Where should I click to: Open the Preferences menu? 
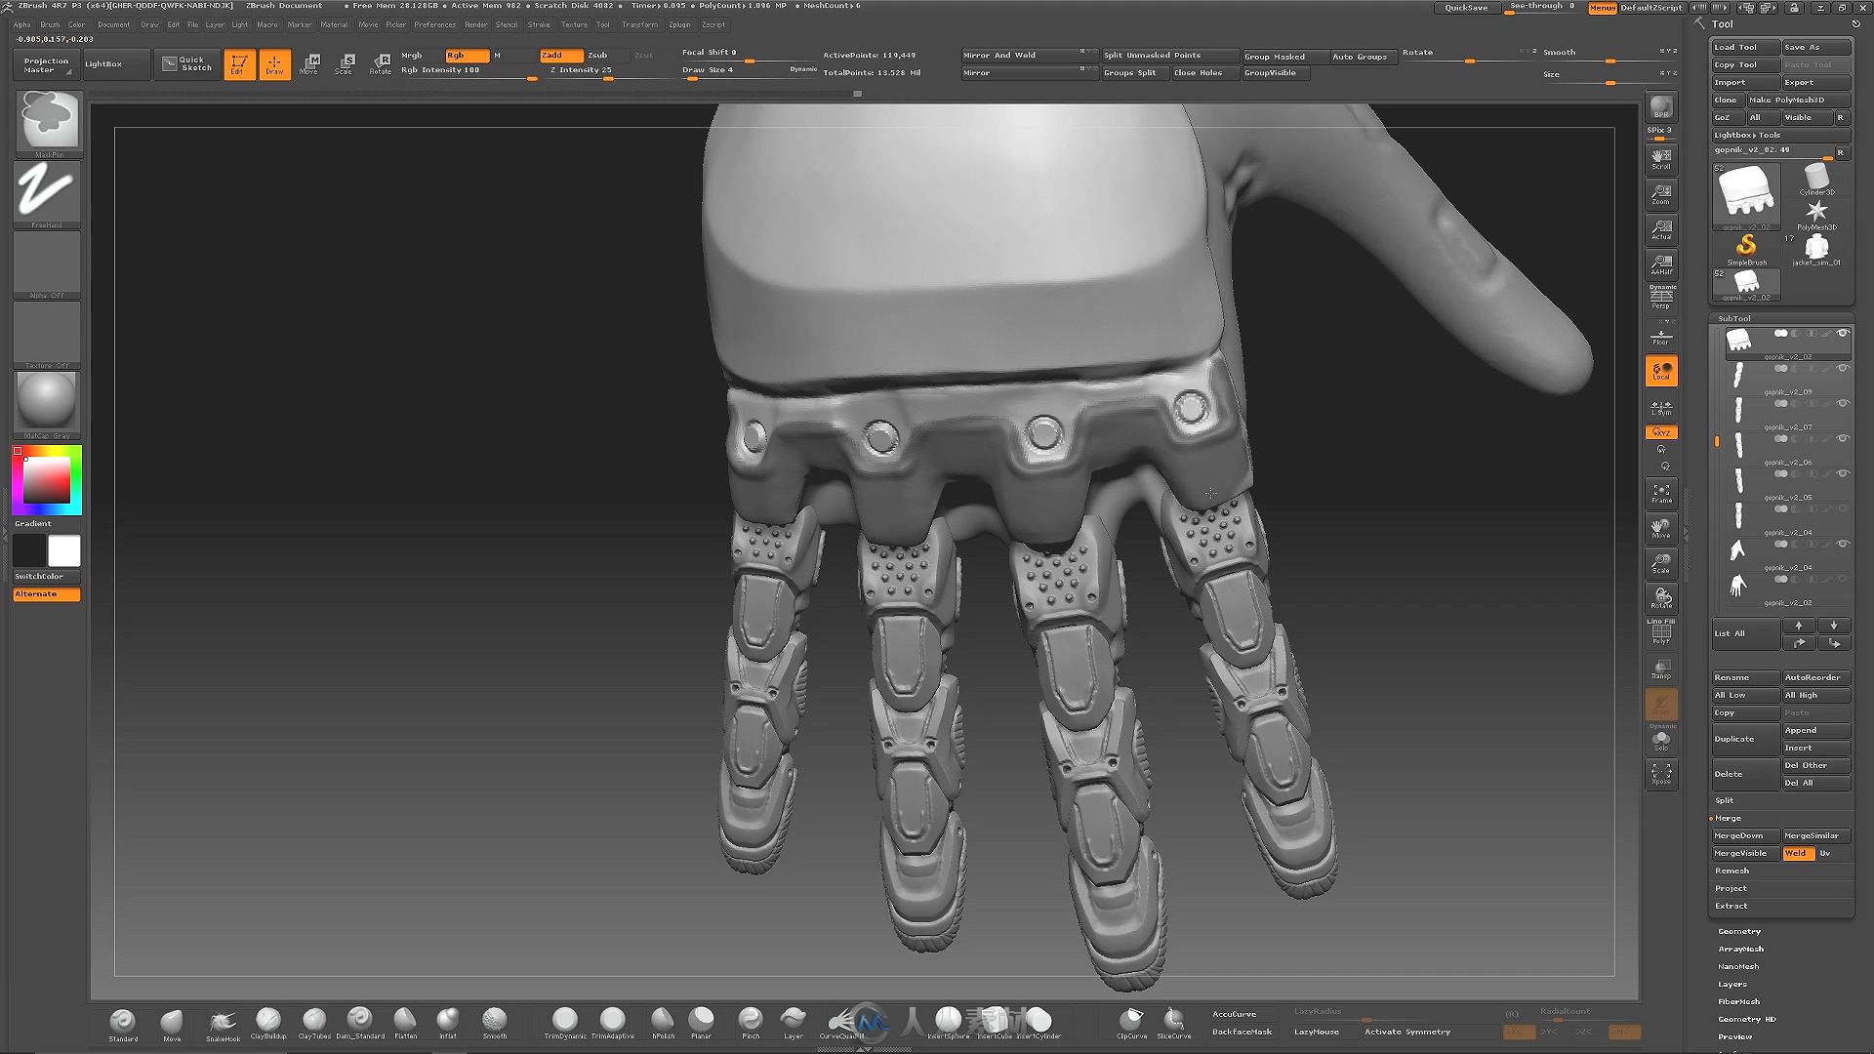434,24
